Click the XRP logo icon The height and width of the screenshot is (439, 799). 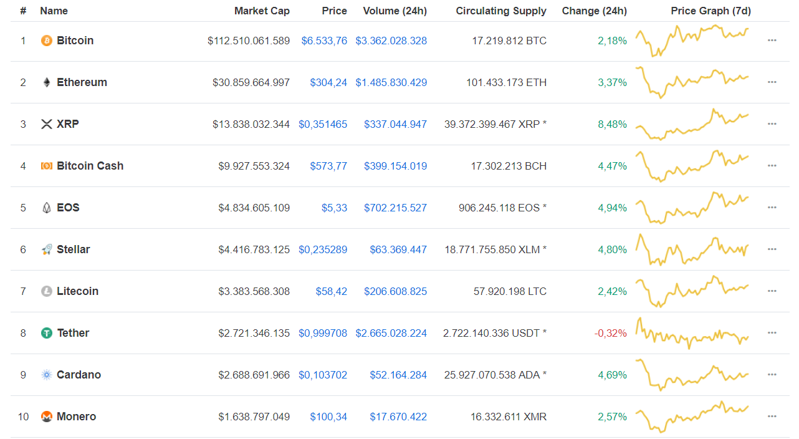[45, 123]
